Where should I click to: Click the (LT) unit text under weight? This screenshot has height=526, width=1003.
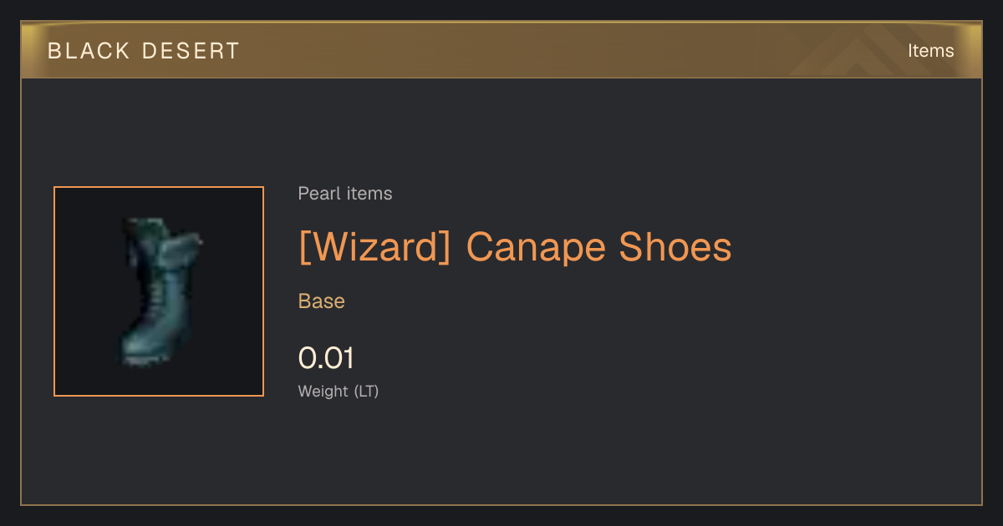point(366,391)
